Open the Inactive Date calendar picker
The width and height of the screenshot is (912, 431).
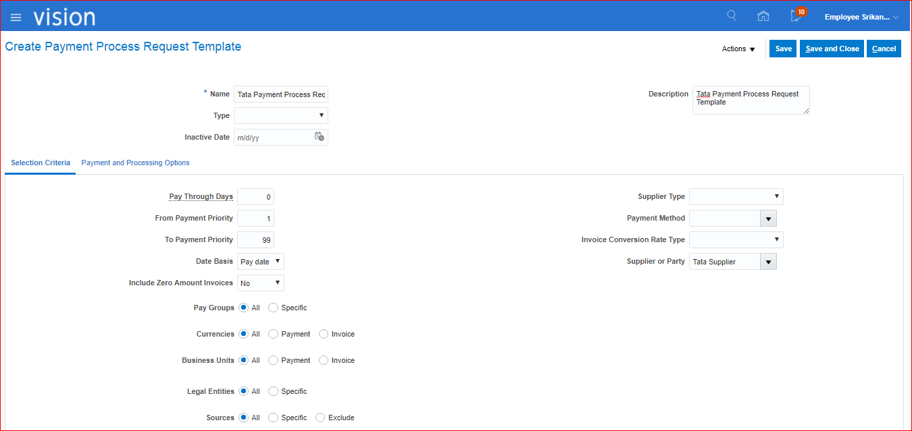coord(319,137)
